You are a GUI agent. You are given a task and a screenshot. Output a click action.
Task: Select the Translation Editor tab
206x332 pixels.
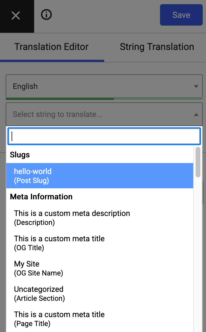[x=51, y=47]
